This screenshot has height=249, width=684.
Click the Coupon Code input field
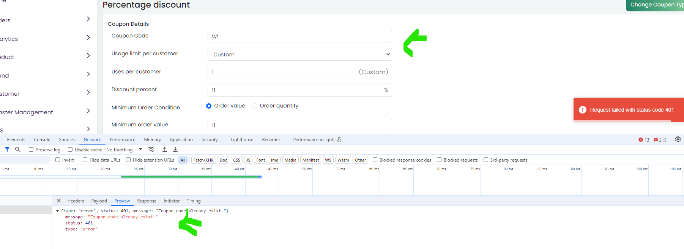point(300,36)
